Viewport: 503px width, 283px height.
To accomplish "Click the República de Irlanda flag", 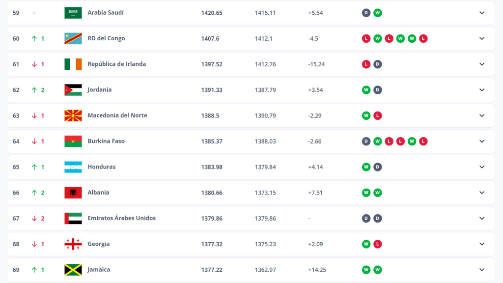I will tap(73, 64).
